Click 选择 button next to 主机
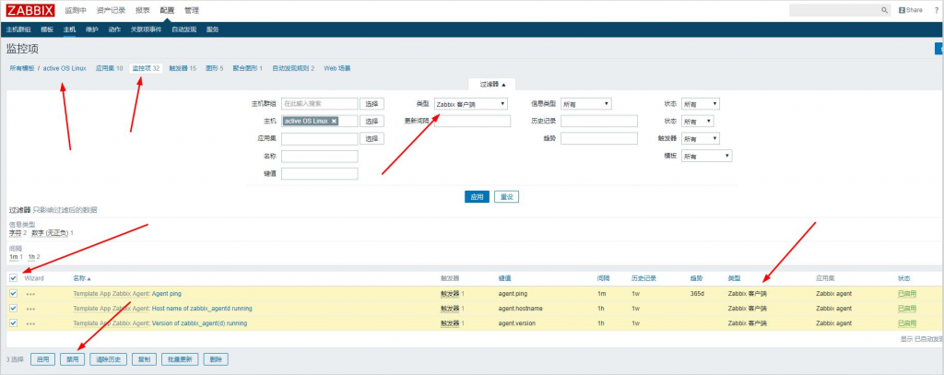Viewport: 944px width, 375px height. click(x=372, y=121)
